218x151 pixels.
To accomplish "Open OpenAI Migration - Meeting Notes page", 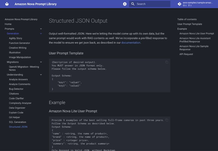I will pyautogui.click(x=24, y=68).
